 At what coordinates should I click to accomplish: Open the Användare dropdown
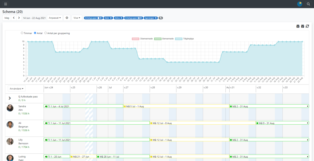[17, 88]
